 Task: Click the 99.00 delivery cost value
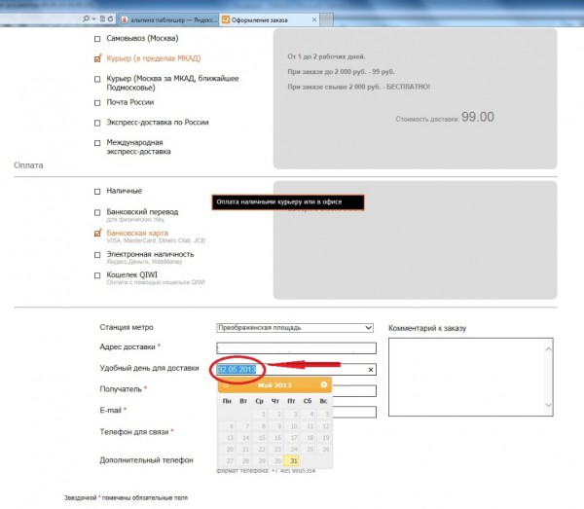point(478,117)
